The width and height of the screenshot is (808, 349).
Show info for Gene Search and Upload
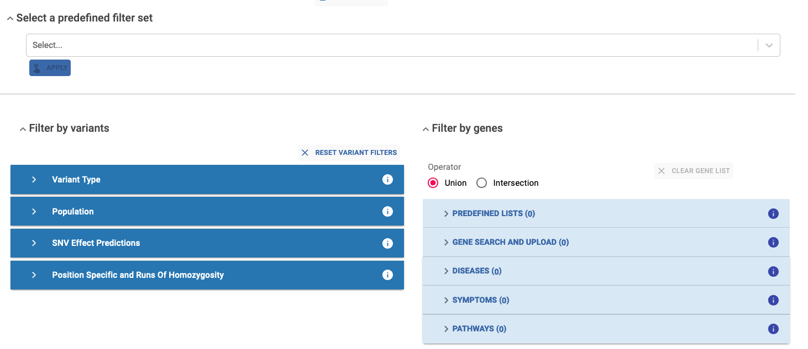pyautogui.click(x=773, y=242)
